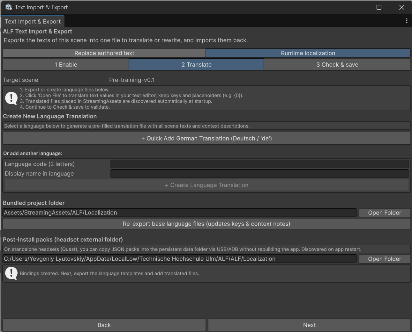This screenshot has width=412, height=332.
Task: Click Create Language Translation button
Action: coord(206,185)
